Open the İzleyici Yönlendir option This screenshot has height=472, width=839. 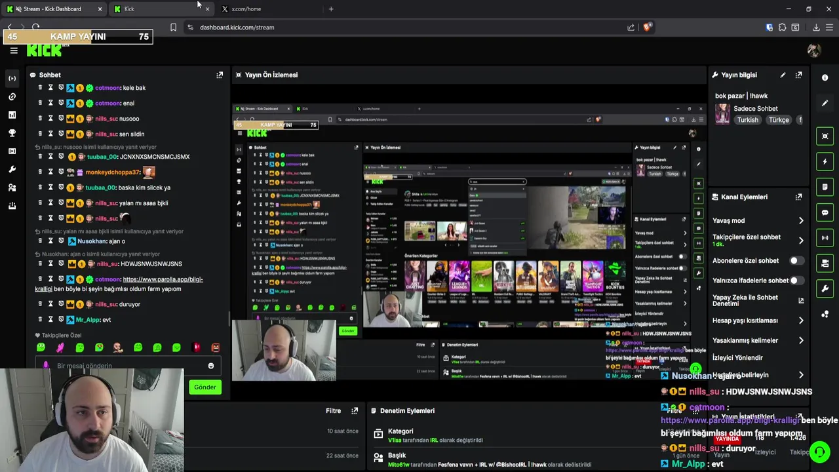[737, 358]
